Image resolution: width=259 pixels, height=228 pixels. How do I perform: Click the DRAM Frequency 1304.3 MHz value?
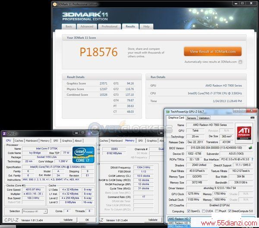point(144,168)
